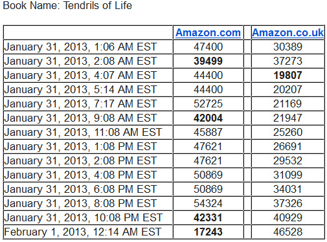This screenshot has width=327, height=242.
Task: Open the Amazon.com link
Action: (x=208, y=33)
